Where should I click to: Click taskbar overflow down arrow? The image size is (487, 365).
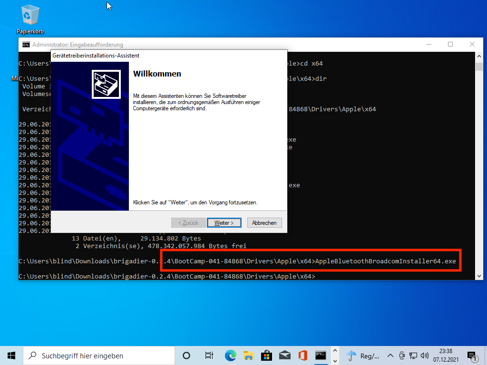(335, 361)
